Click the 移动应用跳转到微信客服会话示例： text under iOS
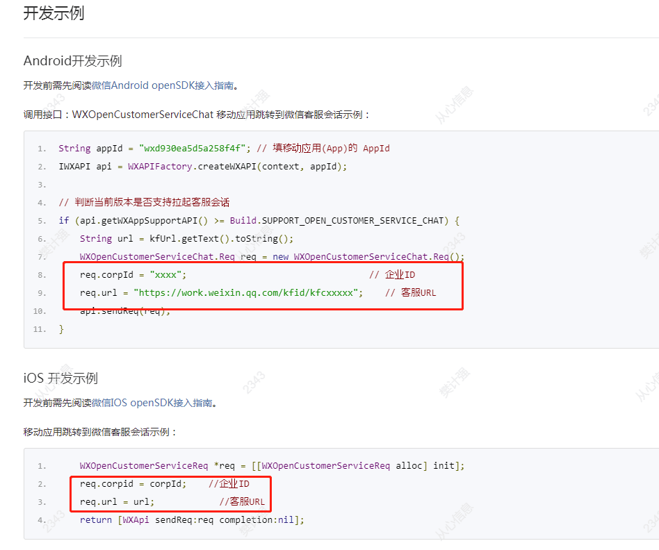 pyautogui.click(x=100, y=432)
